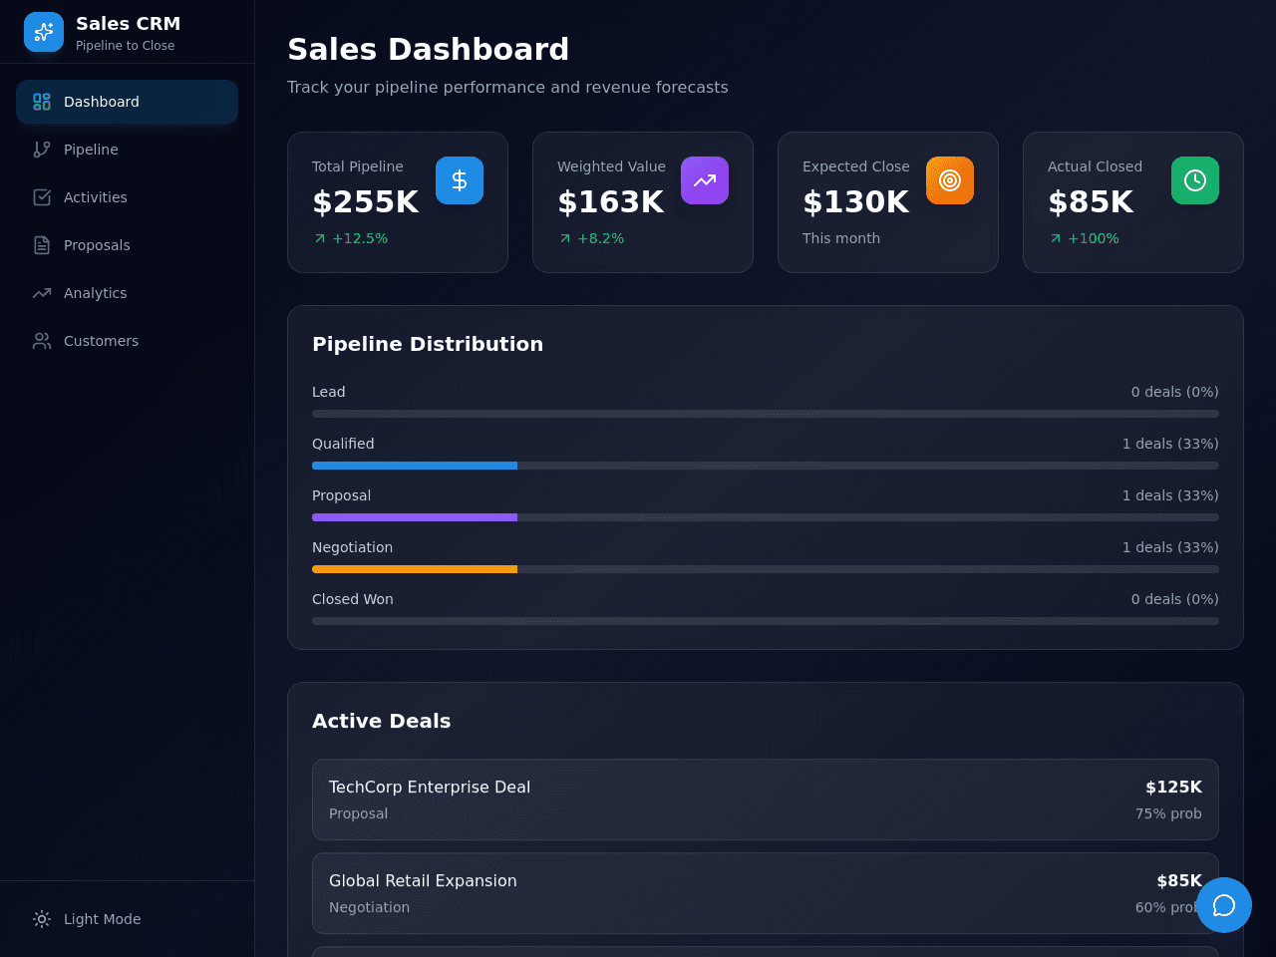Open the TechCorp Enterprise Deal row

766,799
